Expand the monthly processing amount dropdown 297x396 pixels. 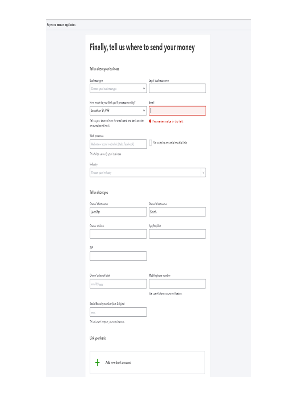[x=118, y=111]
